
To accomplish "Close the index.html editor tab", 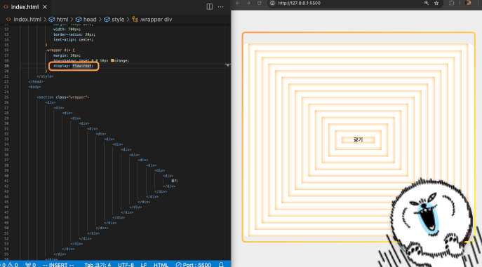I will (45, 7).
